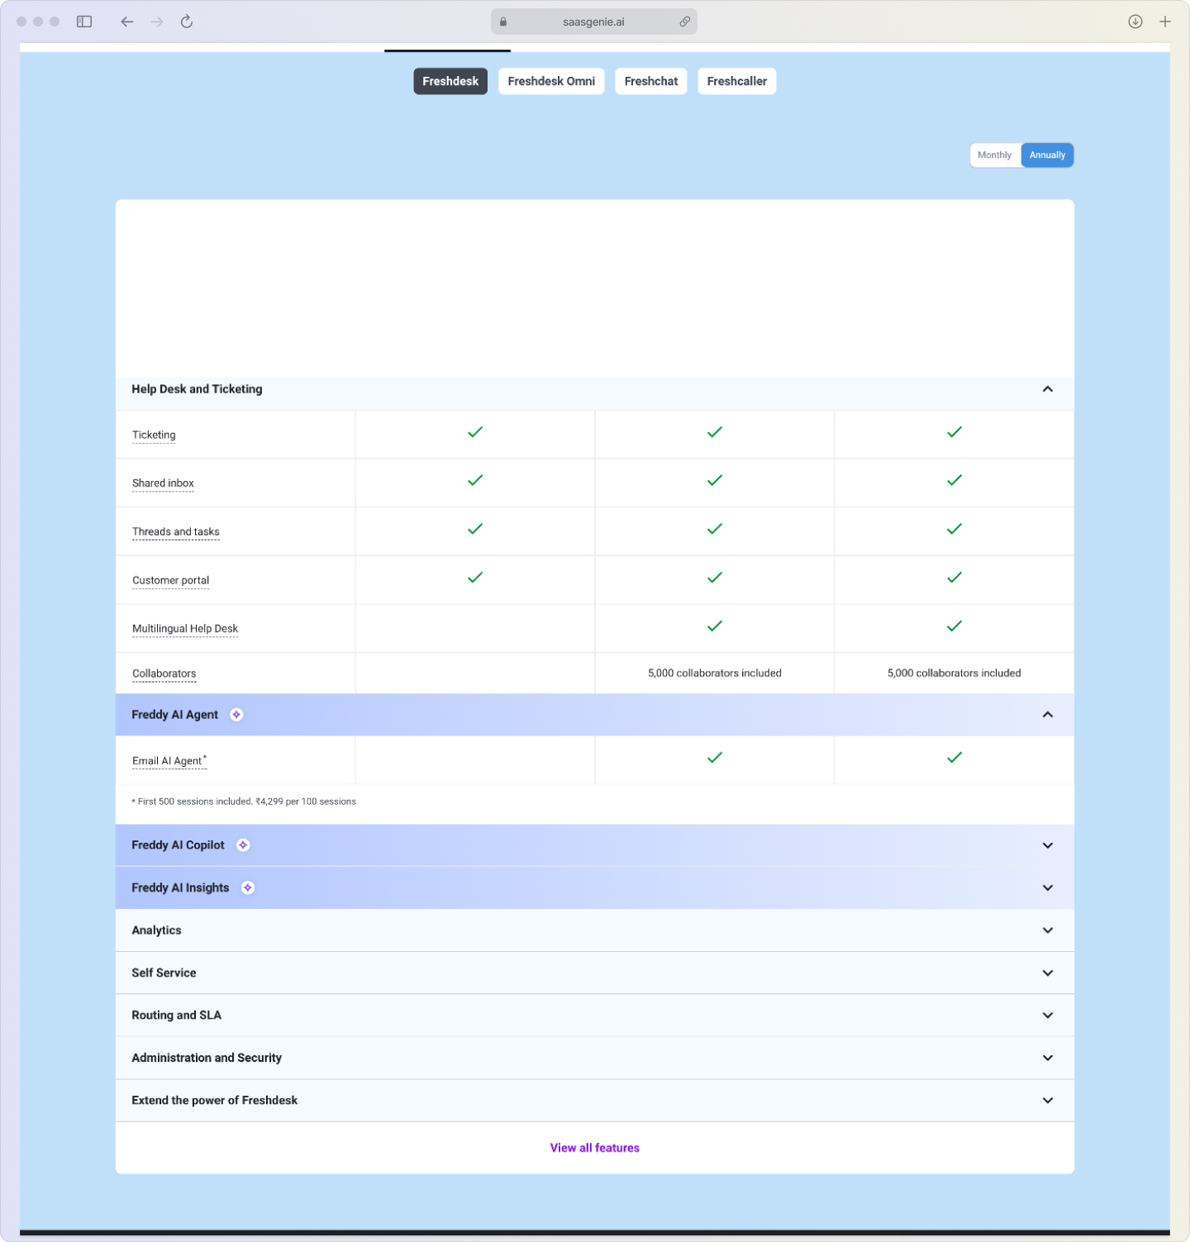The width and height of the screenshot is (1190, 1242).
Task: Click the browser forward arrow
Action: click(x=157, y=21)
